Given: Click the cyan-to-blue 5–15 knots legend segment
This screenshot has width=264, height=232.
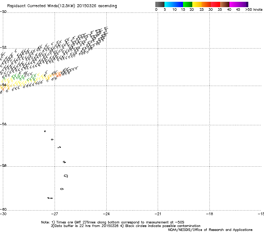Looking at the screenshot, I should [174, 4].
